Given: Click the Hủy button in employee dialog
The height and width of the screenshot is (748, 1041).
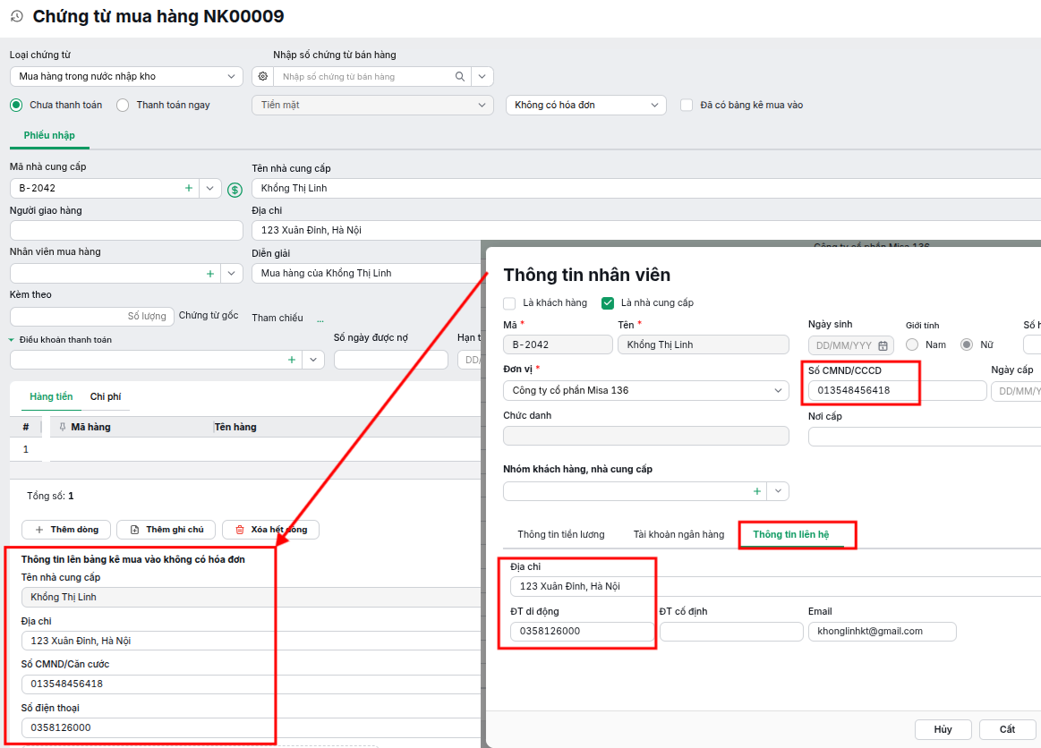Looking at the screenshot, I should pos(943,729).
